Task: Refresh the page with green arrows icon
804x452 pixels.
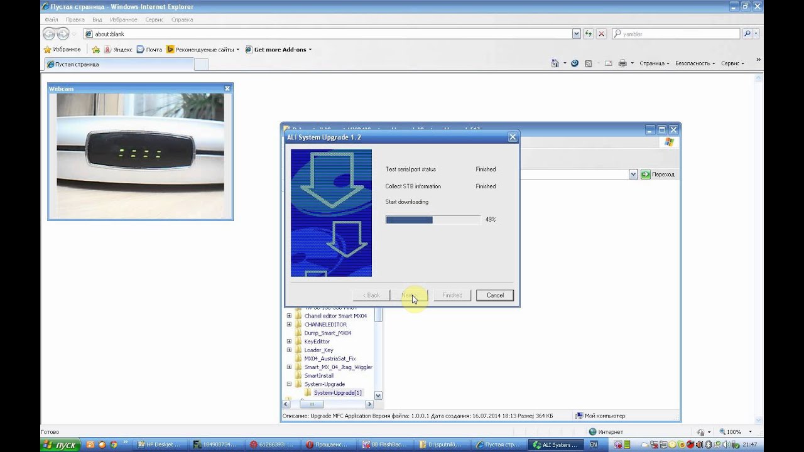Action: point(588,34)
